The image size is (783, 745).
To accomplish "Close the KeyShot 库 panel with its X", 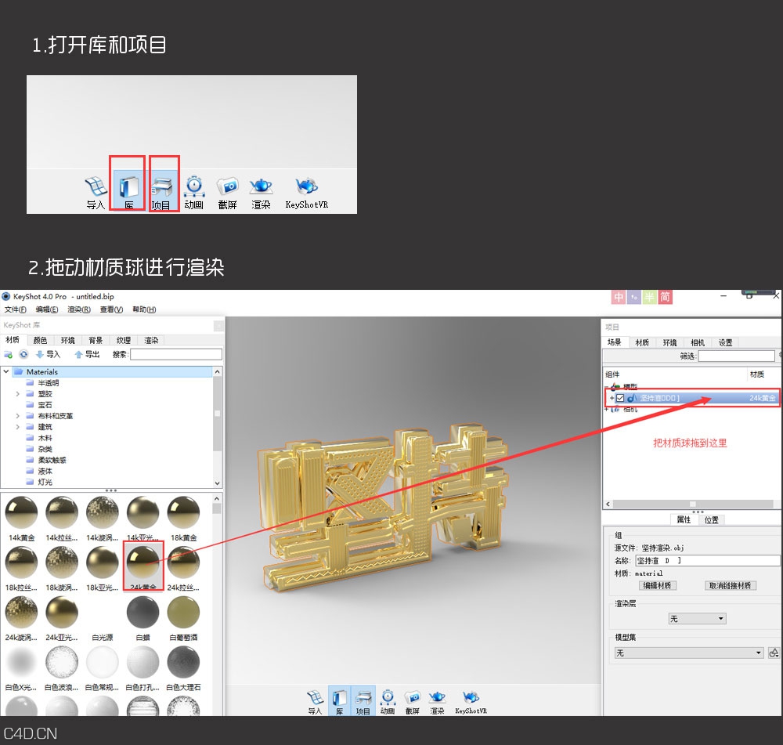I will tap(218, 325).
